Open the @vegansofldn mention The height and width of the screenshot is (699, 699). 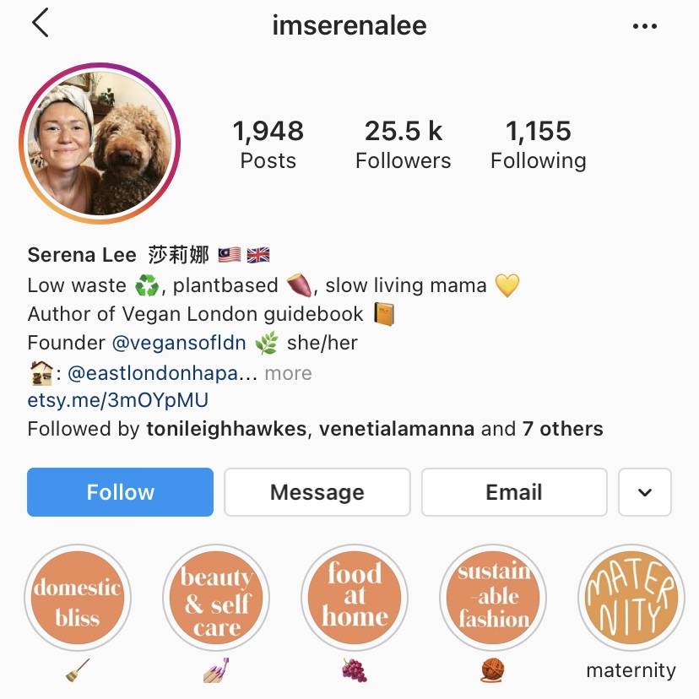point(179,343)
